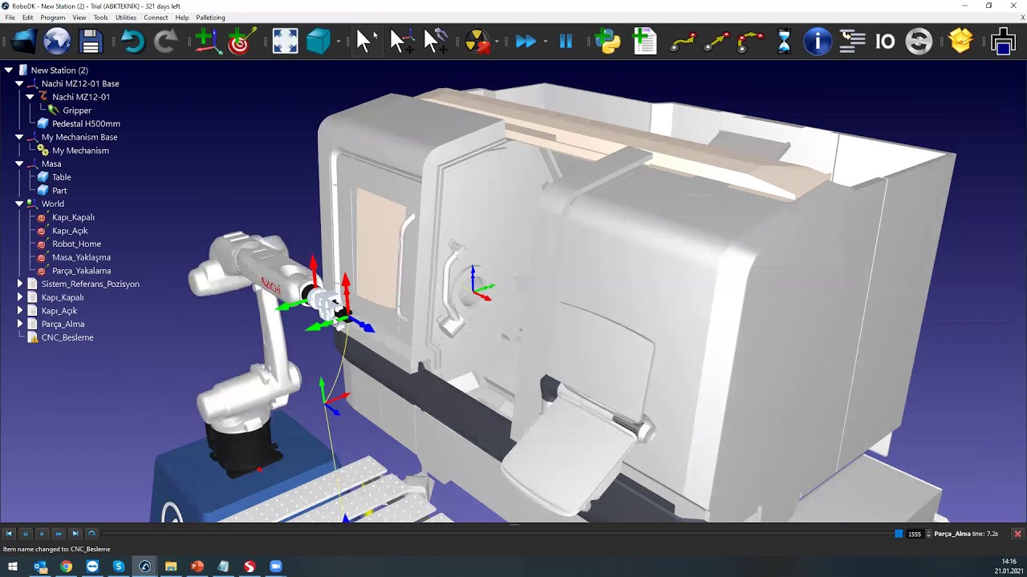Viewport: 1027px width, 577px height.
Task: Add a Python program
Action: (607, 41)
